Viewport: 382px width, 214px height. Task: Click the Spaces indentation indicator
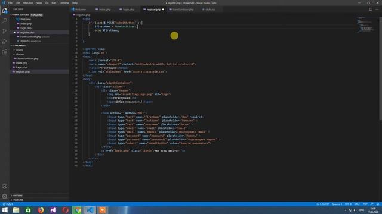(337, 204)
